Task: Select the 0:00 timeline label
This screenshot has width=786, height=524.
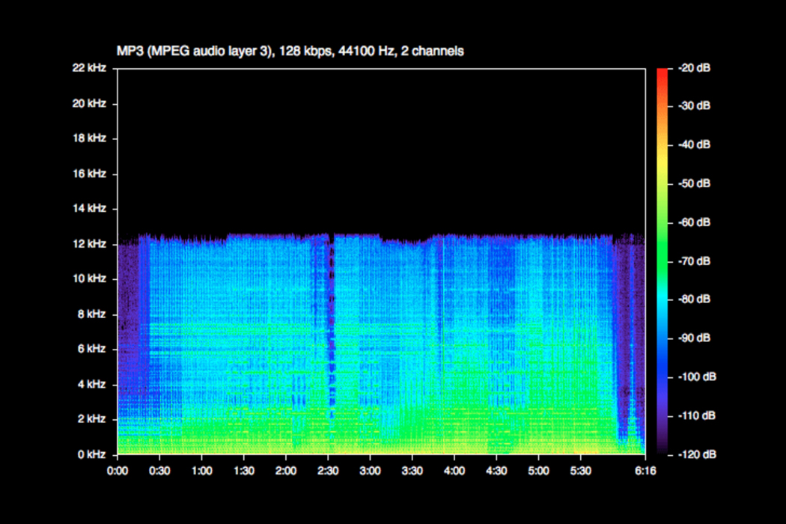Action: pyautogui.click(x=118, y=471)
